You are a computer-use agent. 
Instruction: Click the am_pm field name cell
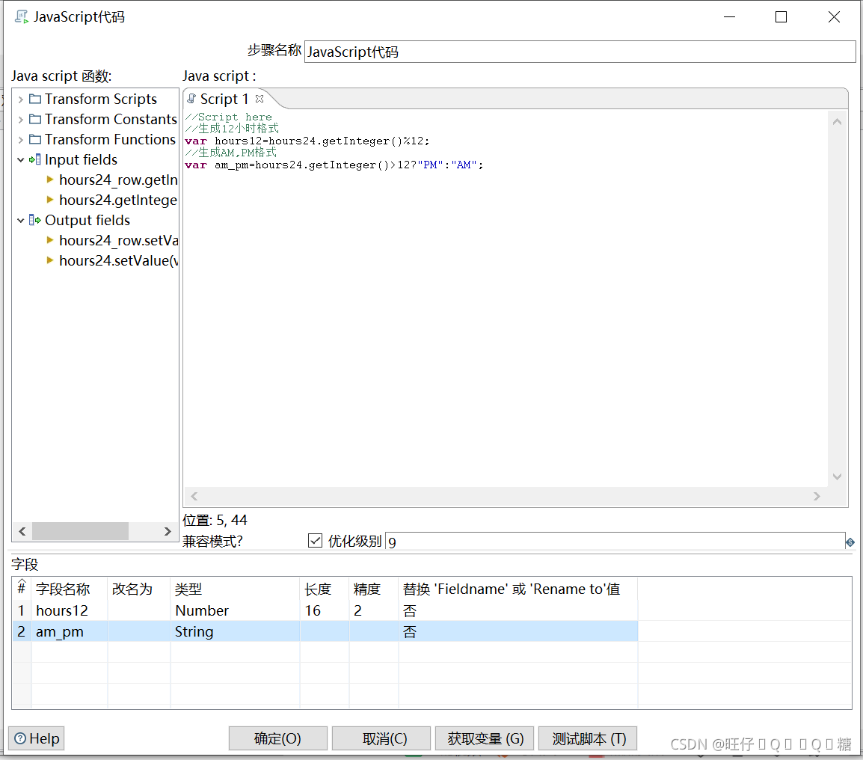(70, 631)
